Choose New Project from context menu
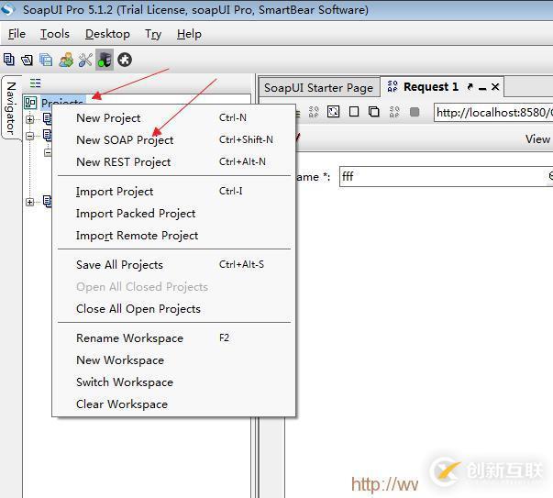Screen dimensions: 553x498 point(173,117)
